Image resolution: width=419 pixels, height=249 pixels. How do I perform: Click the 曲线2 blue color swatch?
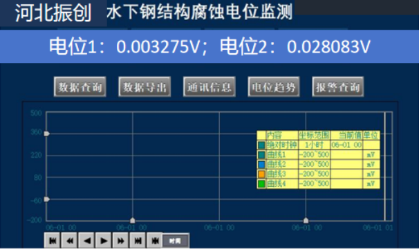(x=261, y=164)
